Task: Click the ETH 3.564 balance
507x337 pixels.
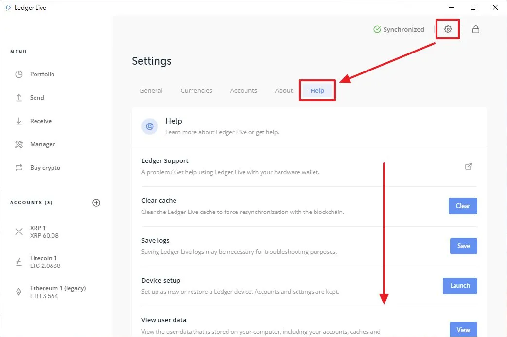Action: [x=44, y=296]
